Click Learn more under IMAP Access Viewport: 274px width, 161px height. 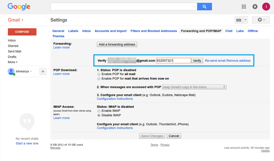point(61,118)
